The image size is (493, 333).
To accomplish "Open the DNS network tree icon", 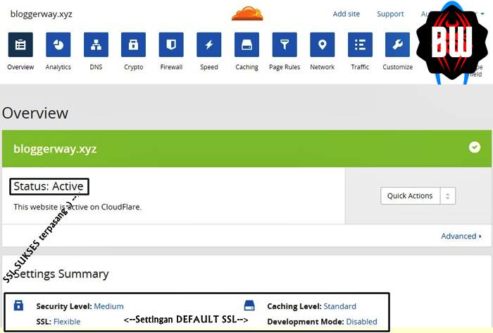I will tap(96, 44).
